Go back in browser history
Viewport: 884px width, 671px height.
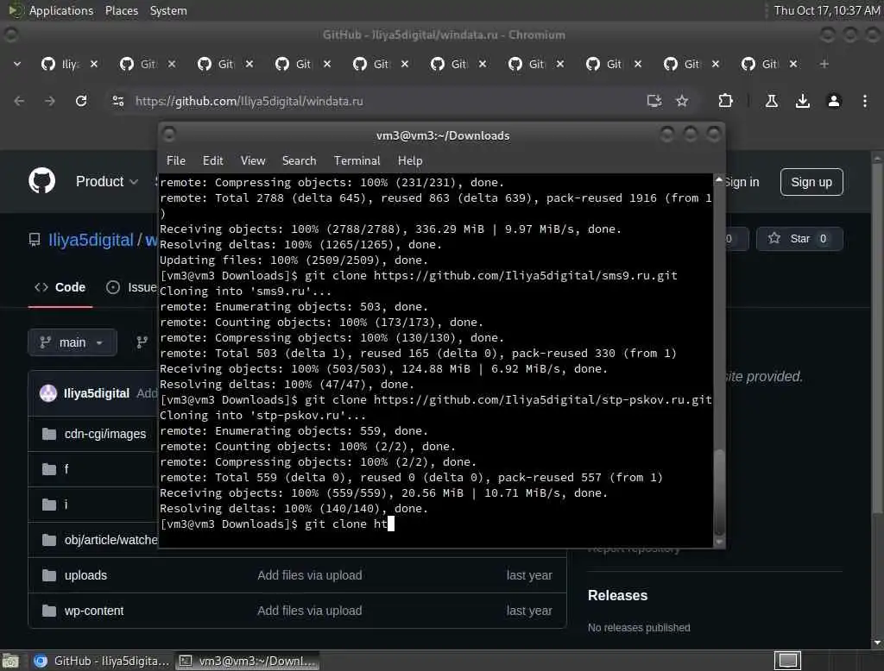(x=19, y=101)
